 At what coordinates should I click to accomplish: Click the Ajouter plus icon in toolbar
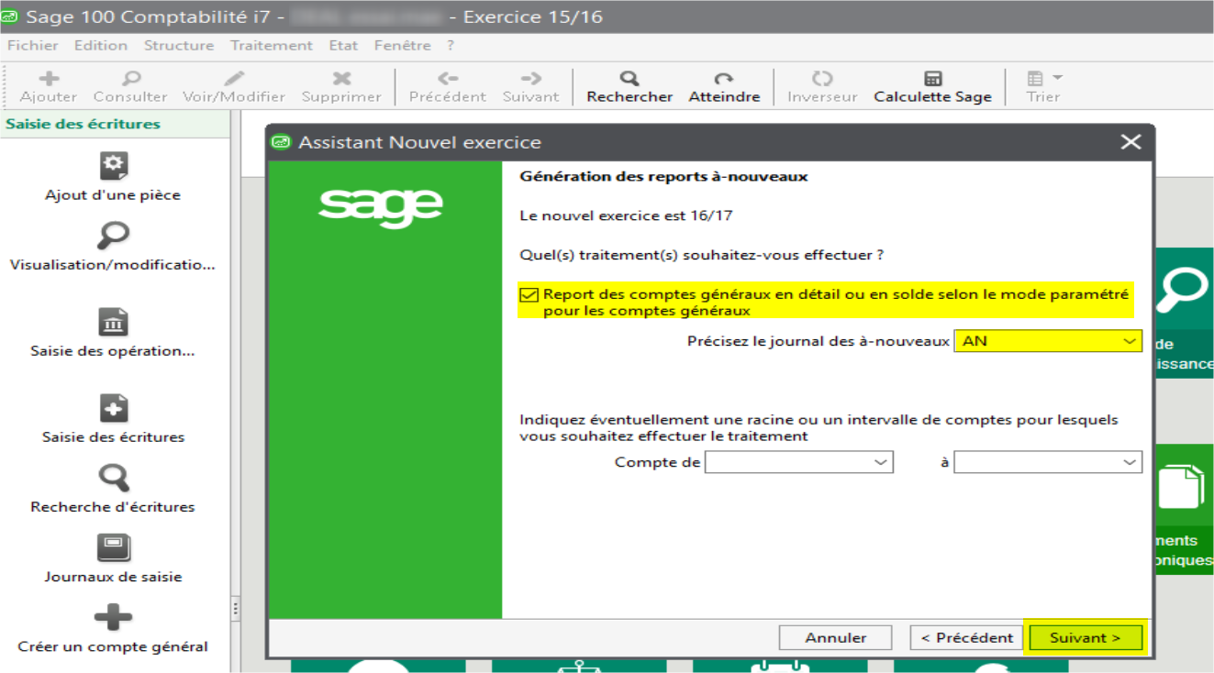tap(49, 80)
